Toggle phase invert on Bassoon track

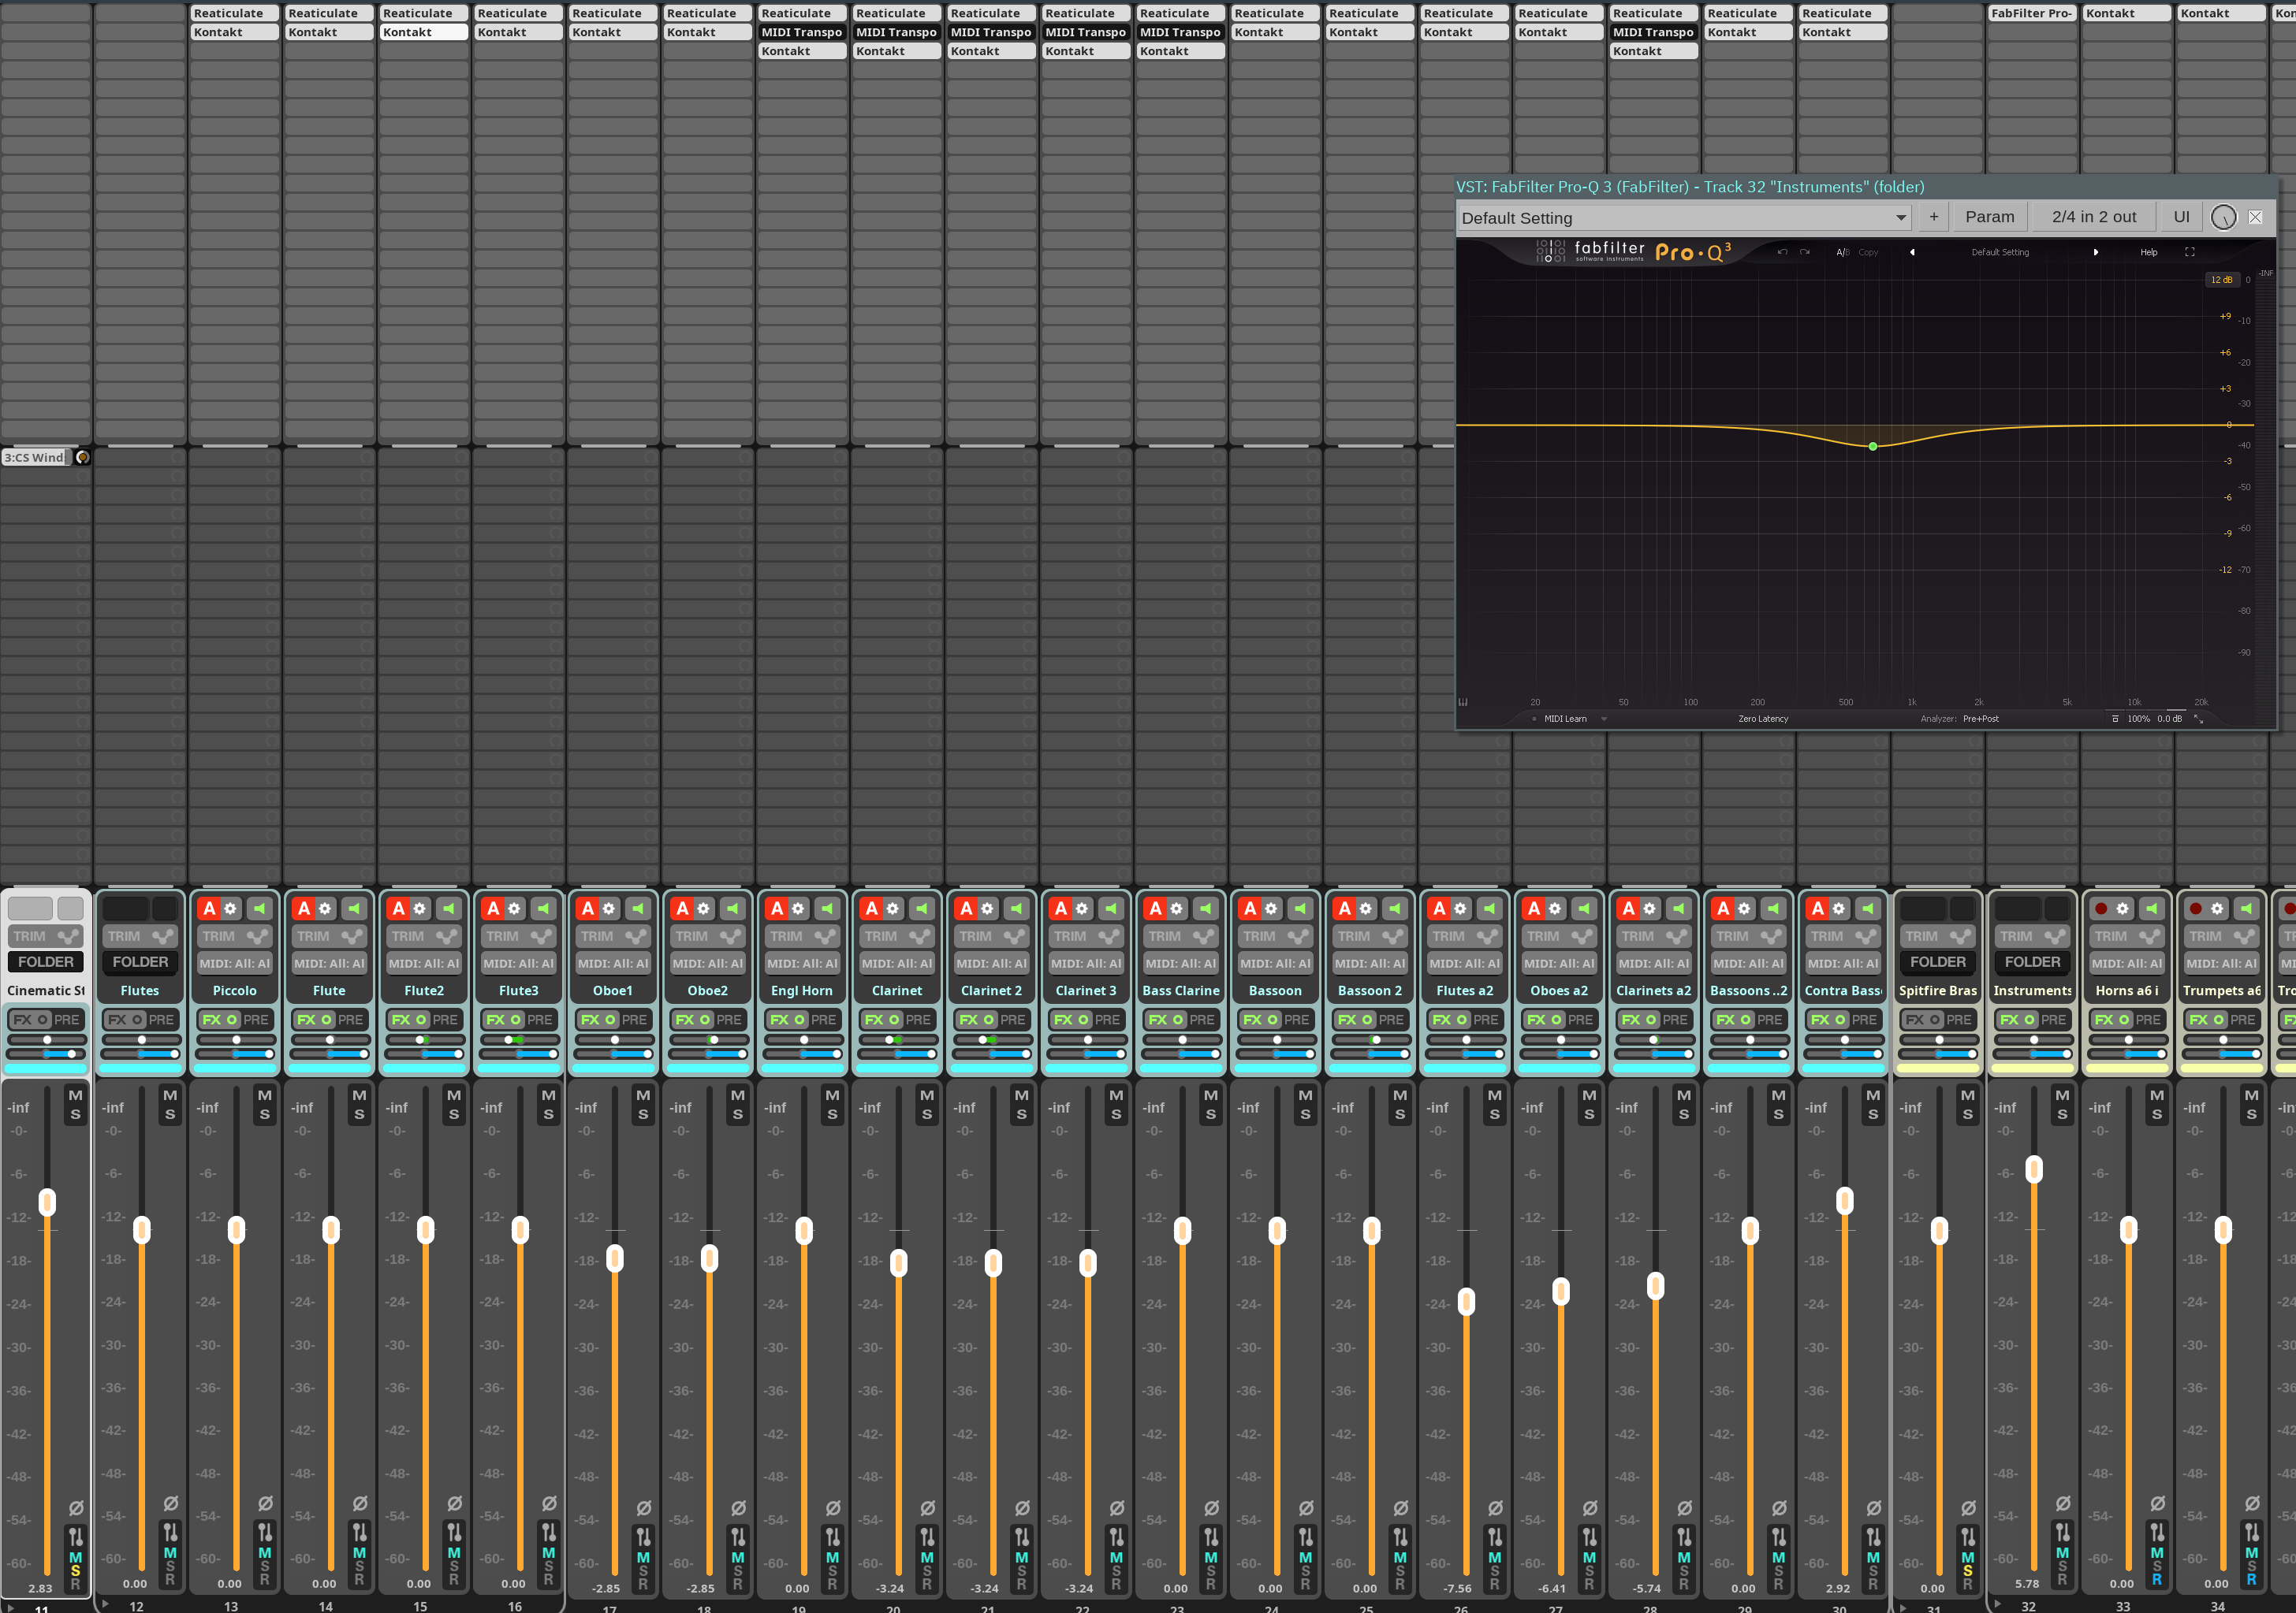pos(1306,1507)
